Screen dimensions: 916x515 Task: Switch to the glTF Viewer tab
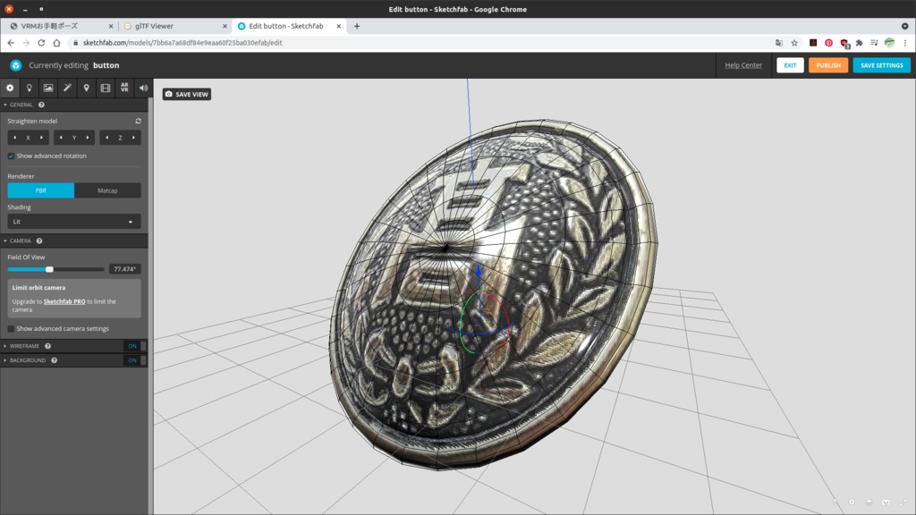tap(174, 26)
